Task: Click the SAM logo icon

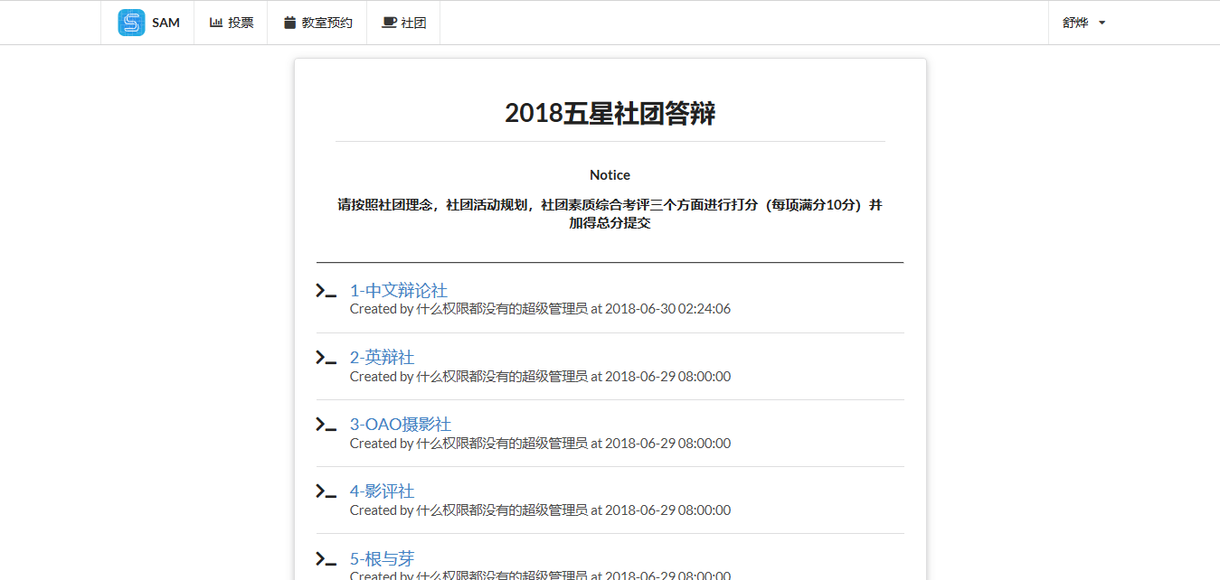Action: 131,23
